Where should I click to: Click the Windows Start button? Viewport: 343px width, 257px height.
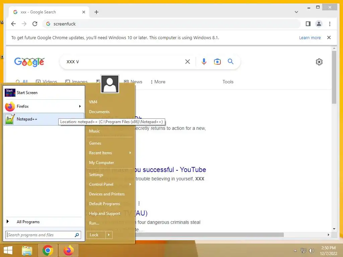click(8, 250)
